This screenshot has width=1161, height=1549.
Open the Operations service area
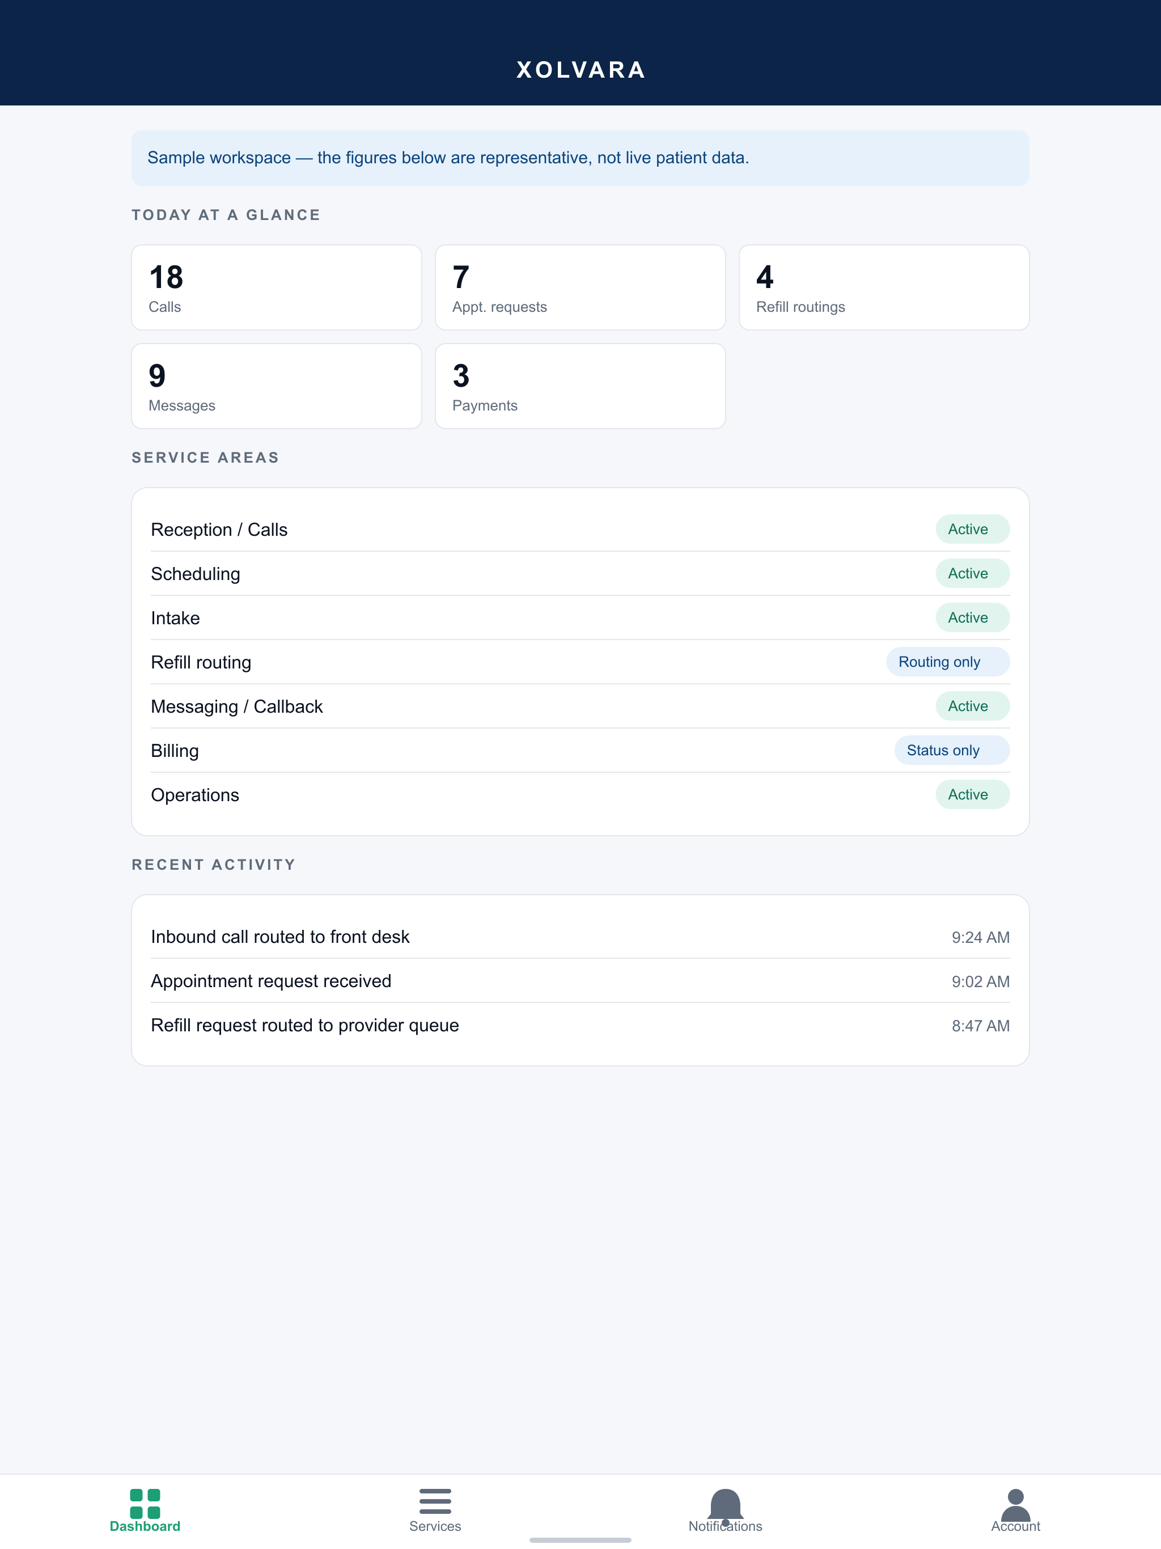(x=580, y=794)
